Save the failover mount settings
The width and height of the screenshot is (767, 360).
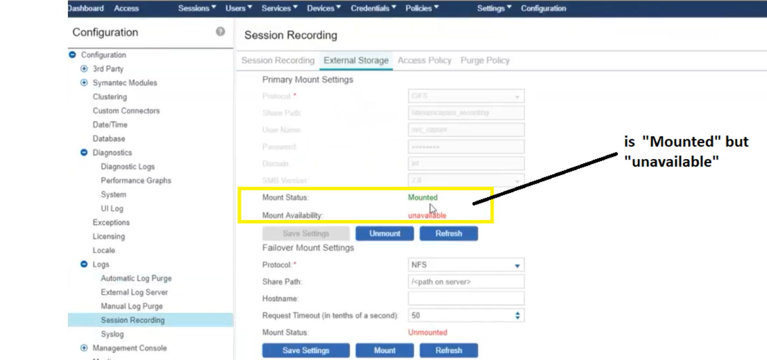click(x=306, y=350)
